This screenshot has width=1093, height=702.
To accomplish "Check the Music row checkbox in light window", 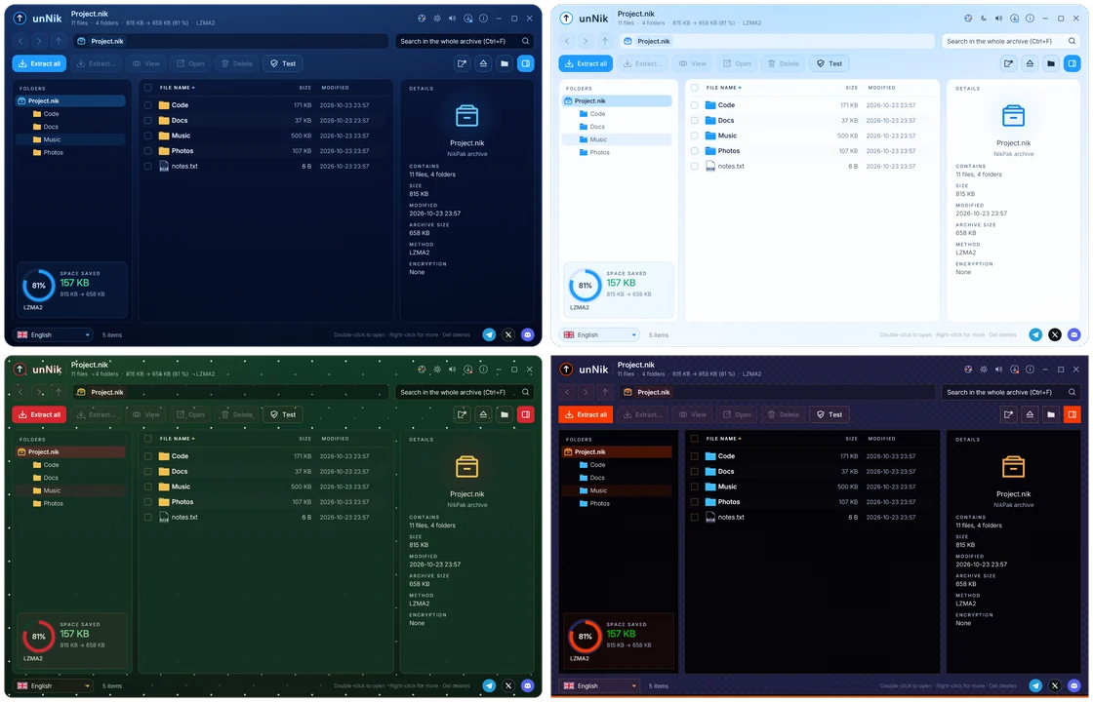I will [x=694, y=136].
